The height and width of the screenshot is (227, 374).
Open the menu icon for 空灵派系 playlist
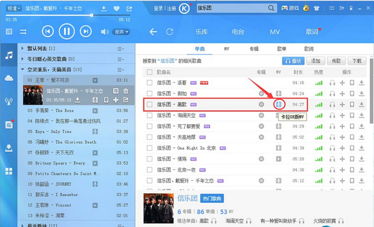click(120, 70)
